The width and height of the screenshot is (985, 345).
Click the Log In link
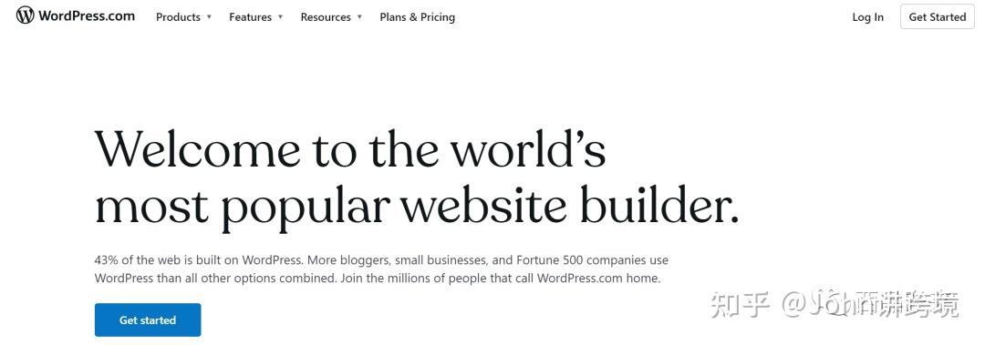(x=867, y=17)
